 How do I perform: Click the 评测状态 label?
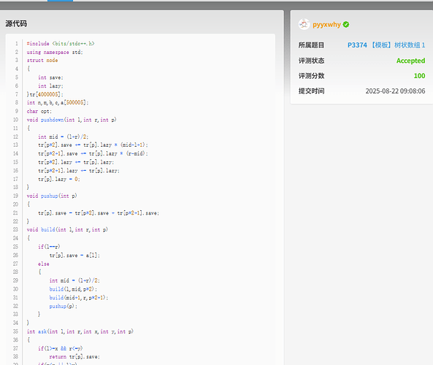[x=311, y=61]
